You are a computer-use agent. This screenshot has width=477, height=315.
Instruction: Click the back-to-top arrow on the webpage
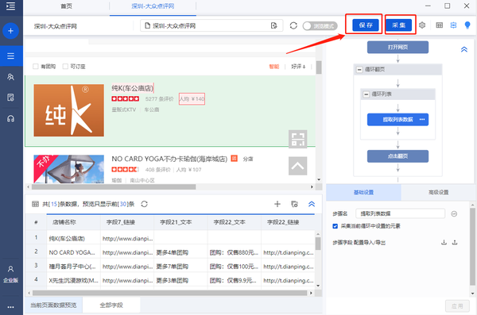coord(297,166)
